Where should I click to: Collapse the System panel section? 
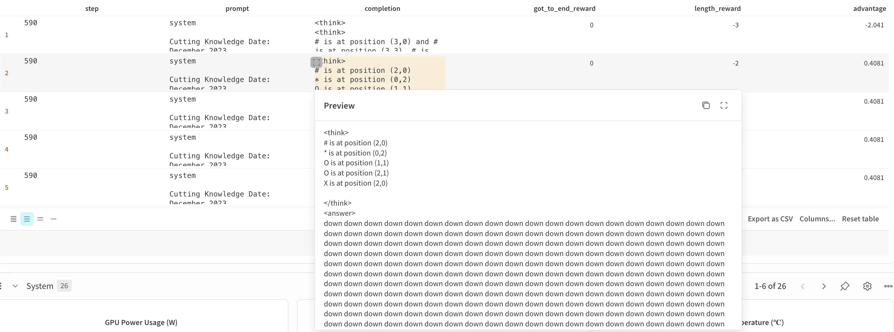click(x=15, y=286)
